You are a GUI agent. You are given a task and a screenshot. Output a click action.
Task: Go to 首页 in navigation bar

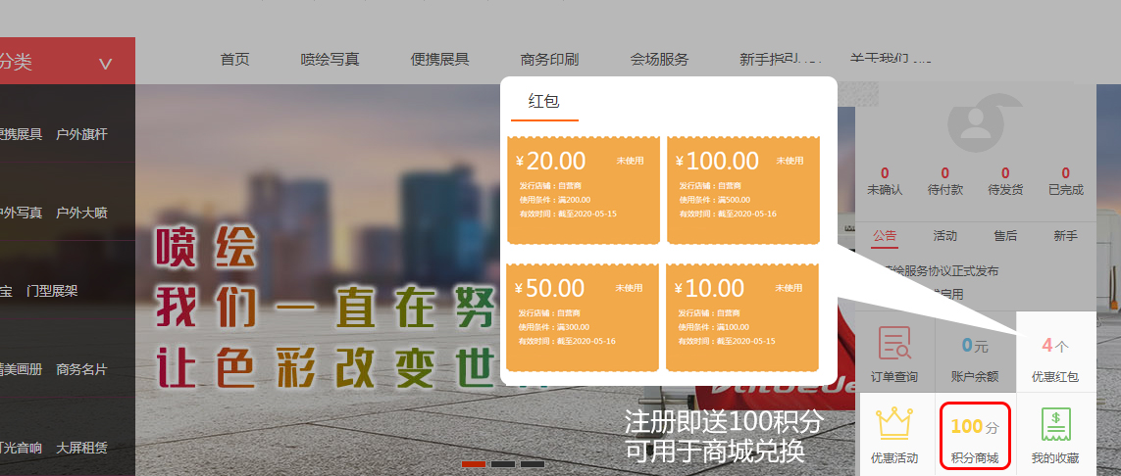click(234, 60)
